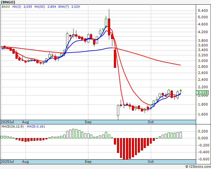211x169 pixels.
Task: Click the 5.400 price axis label
Action: [x=202, y=11]
